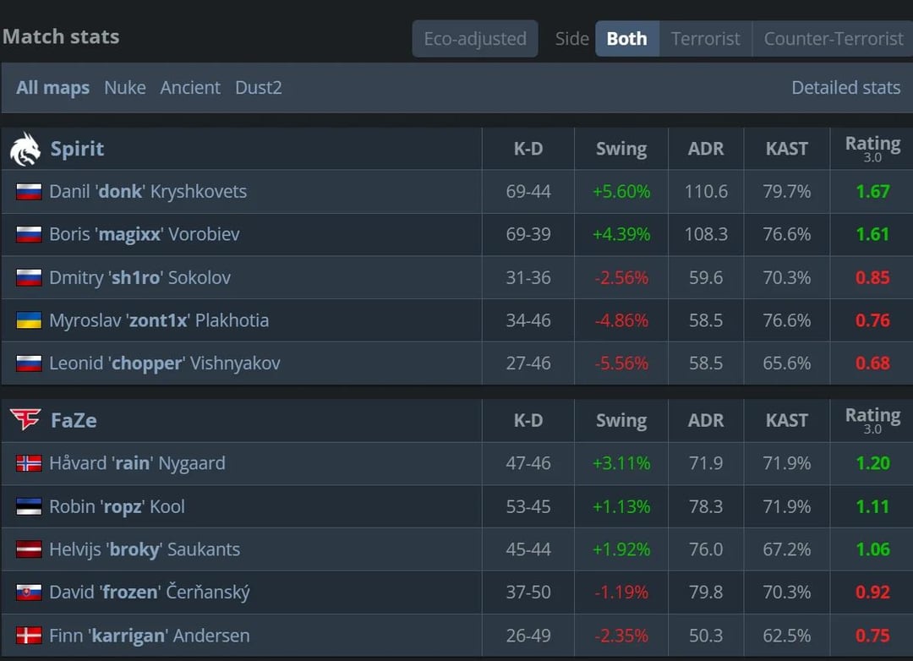Click the Estonian flag beside ropz
The image size is (913, 661).
[x=29, y=506]
